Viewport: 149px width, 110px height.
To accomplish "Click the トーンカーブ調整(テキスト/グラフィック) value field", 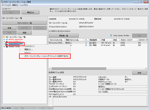I will (x=122, y=92).
